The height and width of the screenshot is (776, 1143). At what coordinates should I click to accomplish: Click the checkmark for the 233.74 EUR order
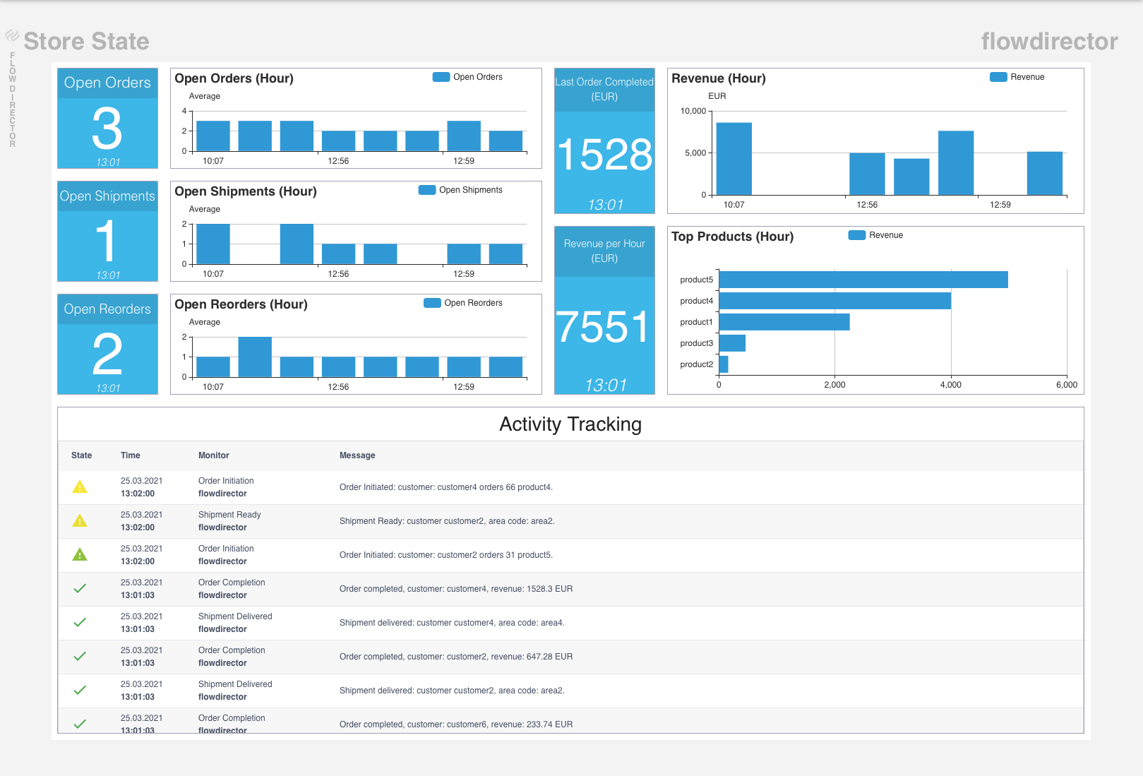click(80, 724)
